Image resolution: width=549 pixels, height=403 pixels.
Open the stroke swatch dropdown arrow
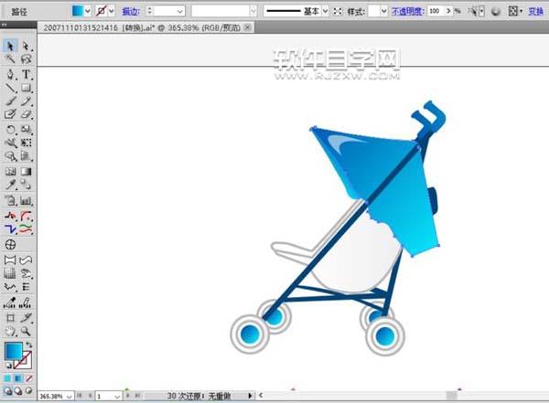(x=112, y=11)
